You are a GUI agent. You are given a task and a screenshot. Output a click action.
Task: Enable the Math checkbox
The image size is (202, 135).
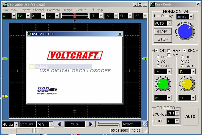click(169, 51)
